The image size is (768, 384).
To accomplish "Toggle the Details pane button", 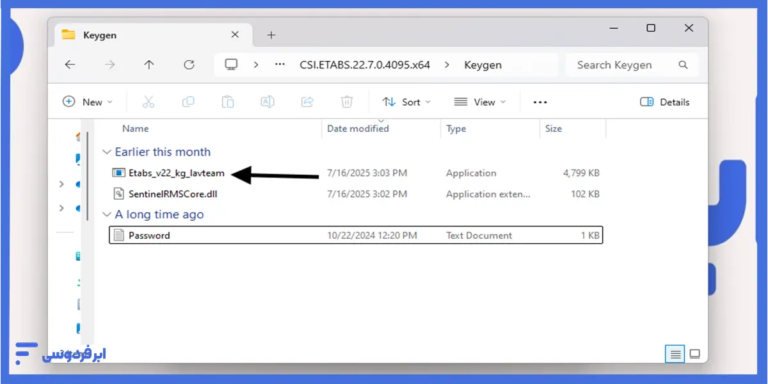I will pos(664,102).
